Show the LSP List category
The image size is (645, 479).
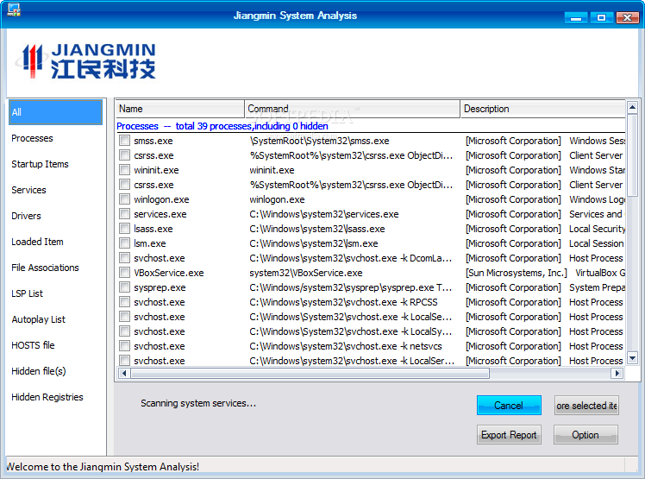(x=27, y=293)
